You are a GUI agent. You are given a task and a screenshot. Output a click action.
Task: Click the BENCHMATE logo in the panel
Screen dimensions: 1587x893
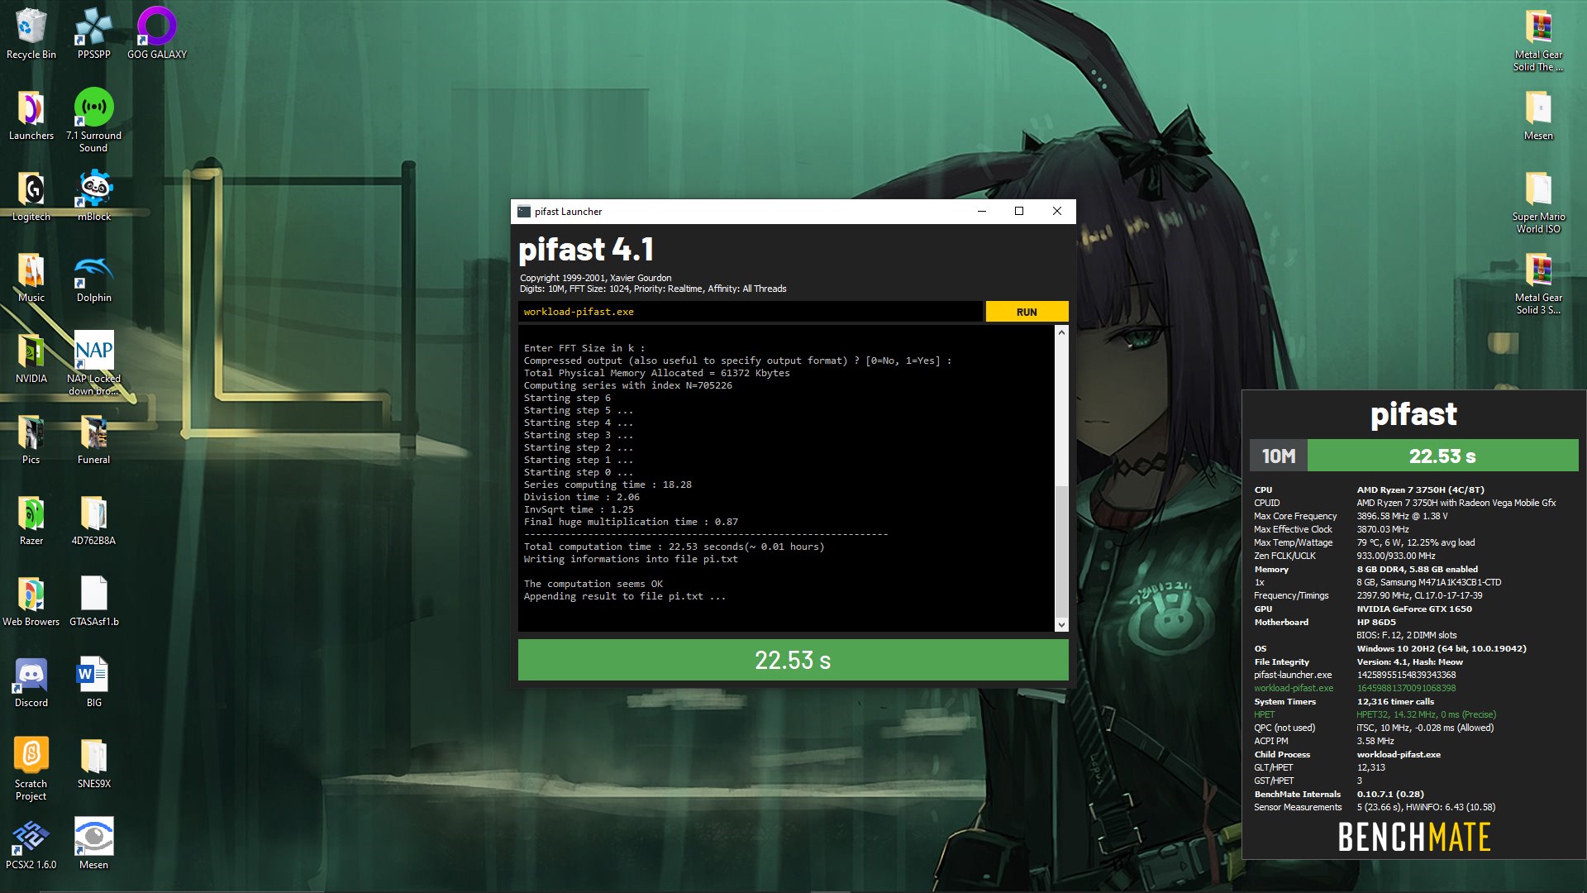1414,837
